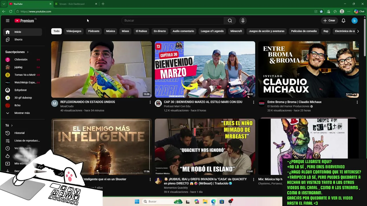Open Ver más tarde in sidebar
The image size is (367, 206).
click(22, 148)
